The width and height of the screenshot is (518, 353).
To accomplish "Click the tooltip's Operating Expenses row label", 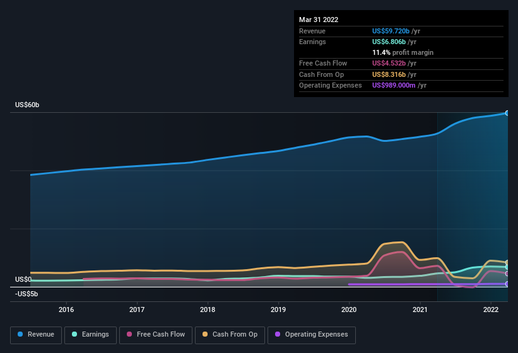I will 331,86.
